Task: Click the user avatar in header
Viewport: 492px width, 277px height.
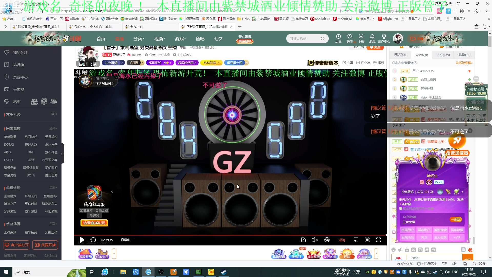Action: coord(398,38)
